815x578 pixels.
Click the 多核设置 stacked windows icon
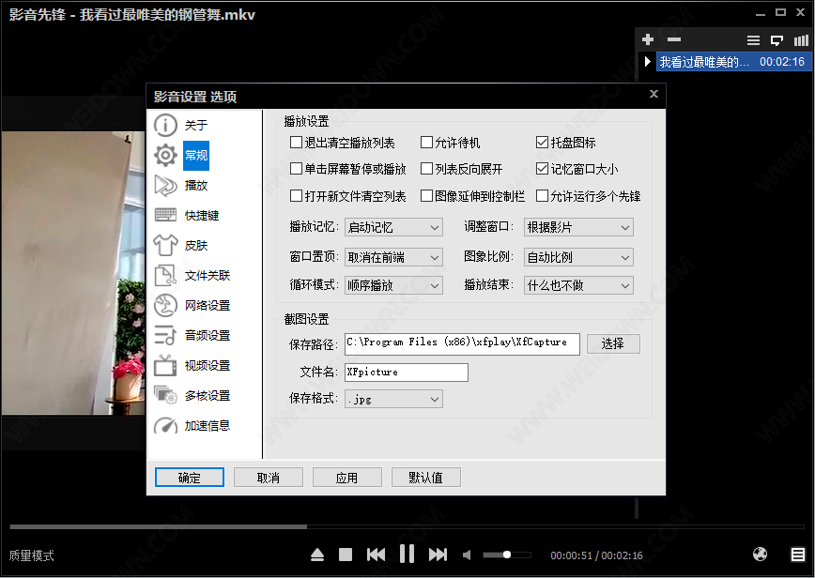165,395
